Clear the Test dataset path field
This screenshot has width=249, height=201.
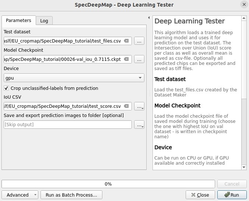tap(126, 41)
